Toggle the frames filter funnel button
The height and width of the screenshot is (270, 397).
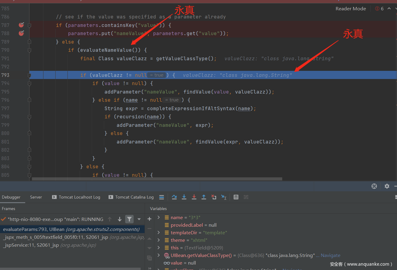click(x=129, y=219)
